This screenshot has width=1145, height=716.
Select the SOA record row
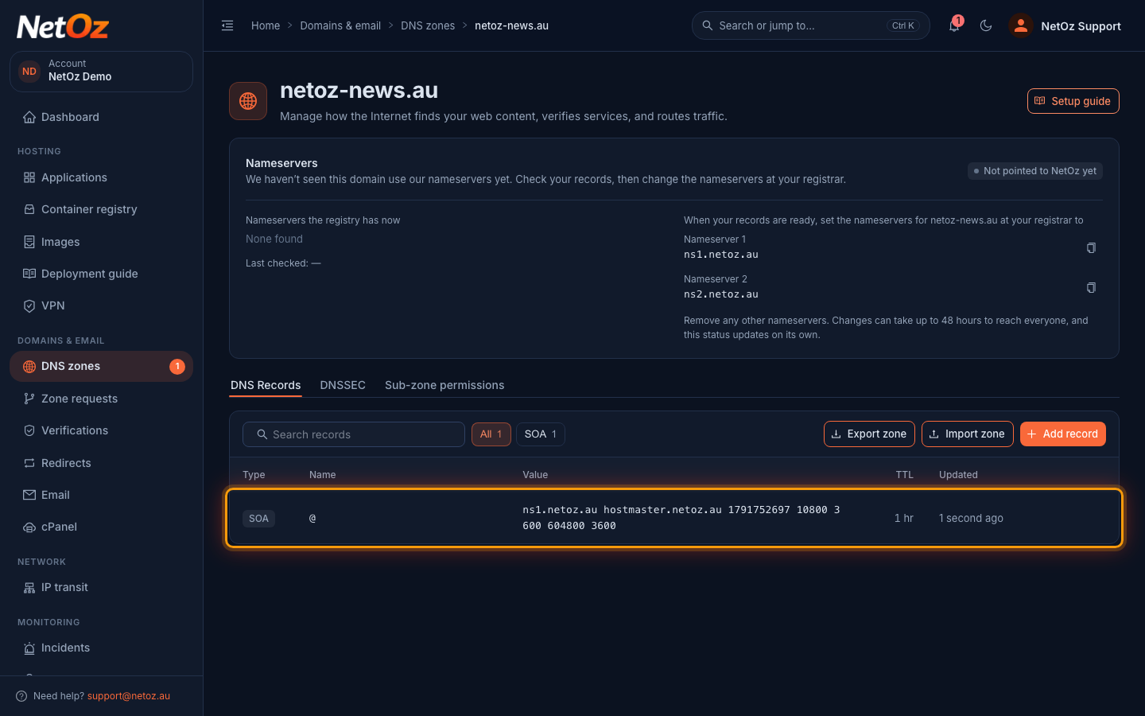point(674,518)
